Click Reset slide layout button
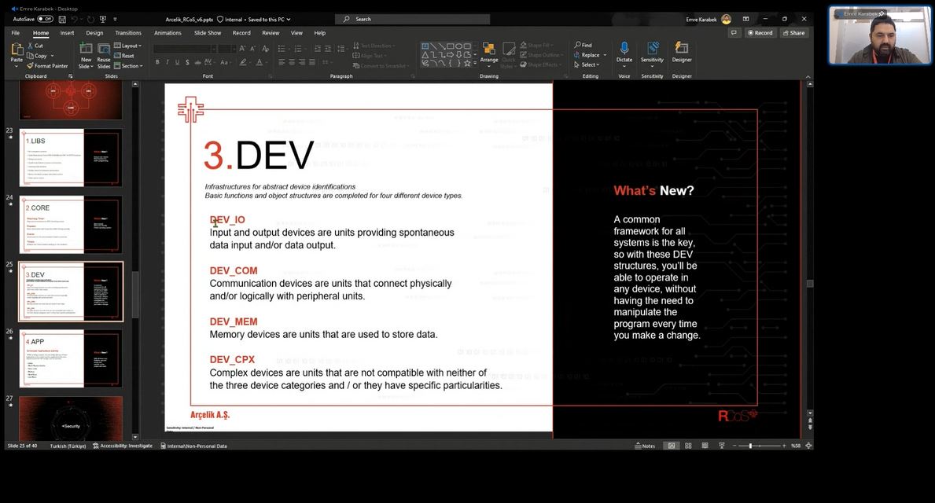This screenshot has width=935, height=503. (x=124, y=56)
